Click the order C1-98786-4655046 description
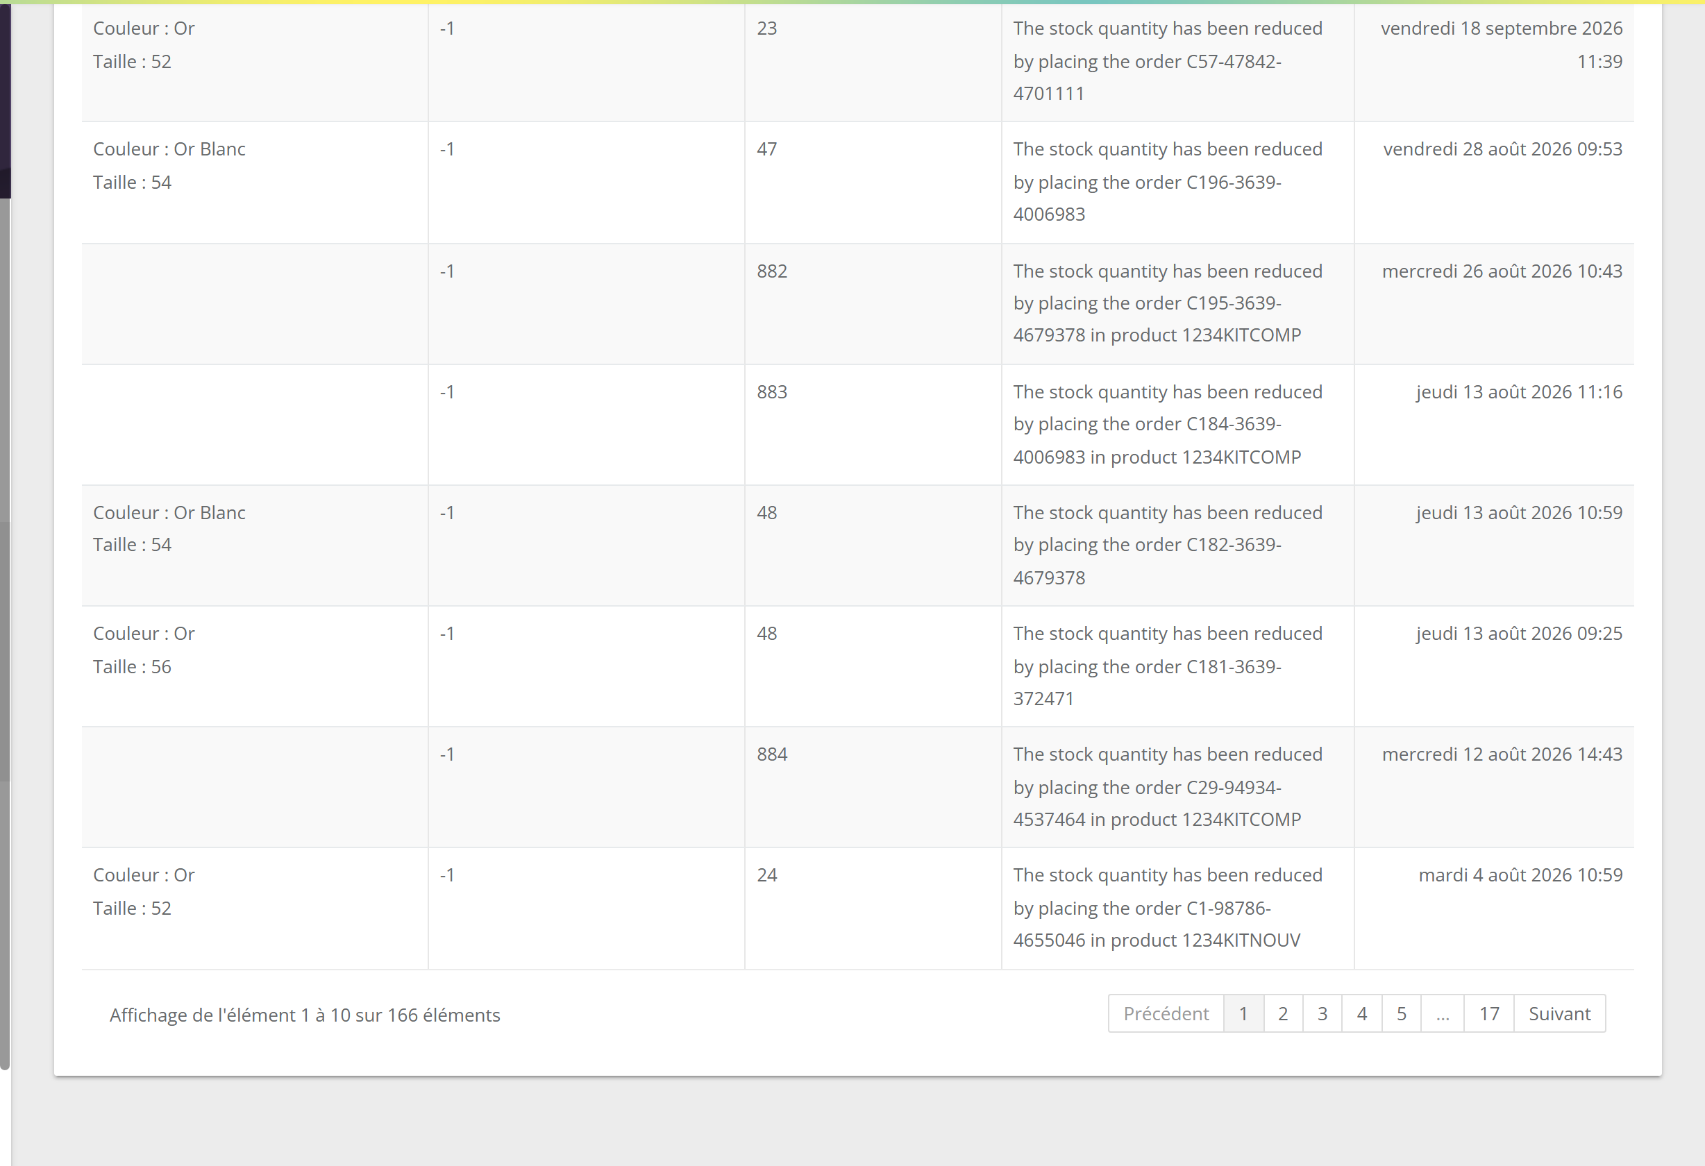The image size is (1705, 1166). [x=1167, y=908]
